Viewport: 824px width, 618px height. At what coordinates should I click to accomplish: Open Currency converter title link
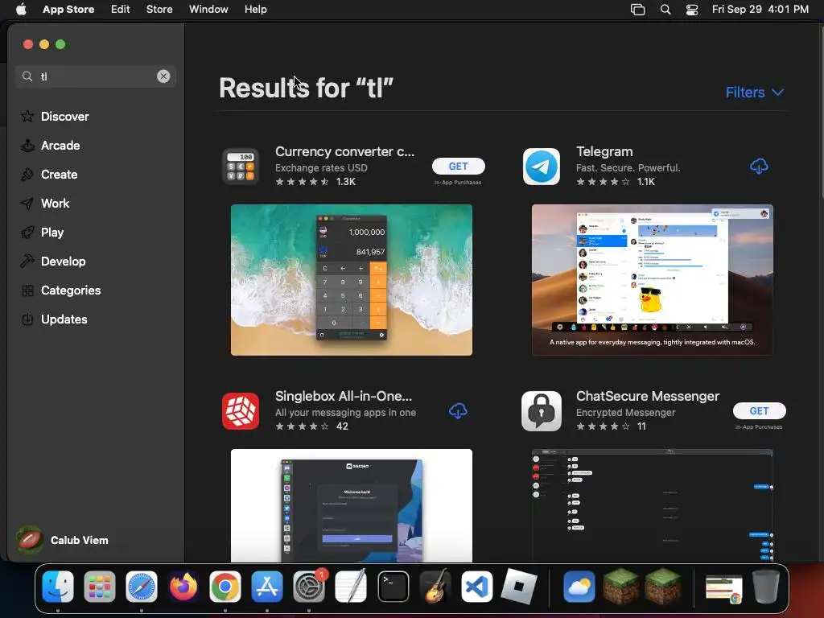click(344, 151)
